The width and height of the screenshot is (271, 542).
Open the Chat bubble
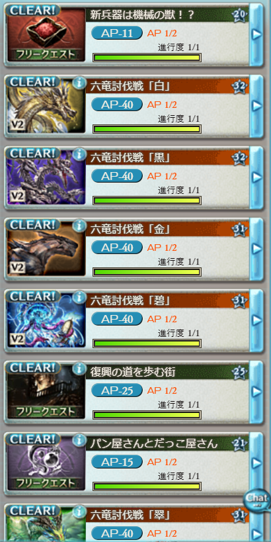[257, 499]
